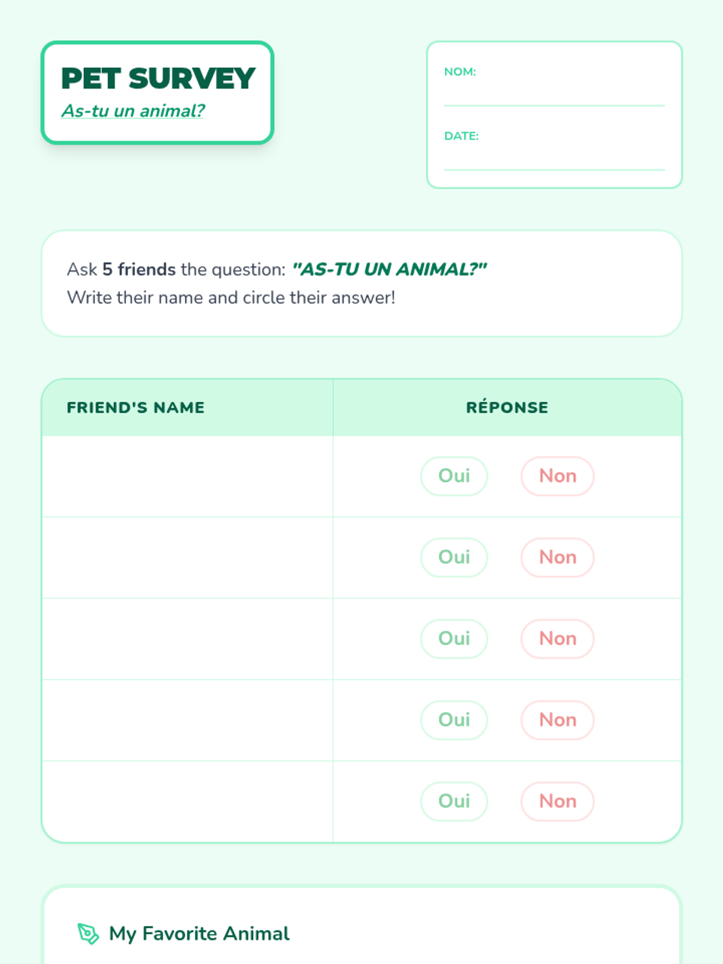Select Oui in the second row
Image resolution: width=723 pixels, height=964 pixels.
click(x=454, y=557)
